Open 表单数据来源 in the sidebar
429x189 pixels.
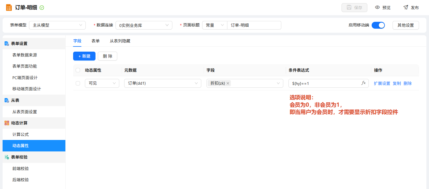pyautogui.click(x=34, y=55)
